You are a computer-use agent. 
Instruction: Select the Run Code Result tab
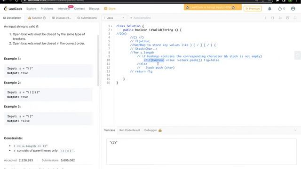click(130, 130)
